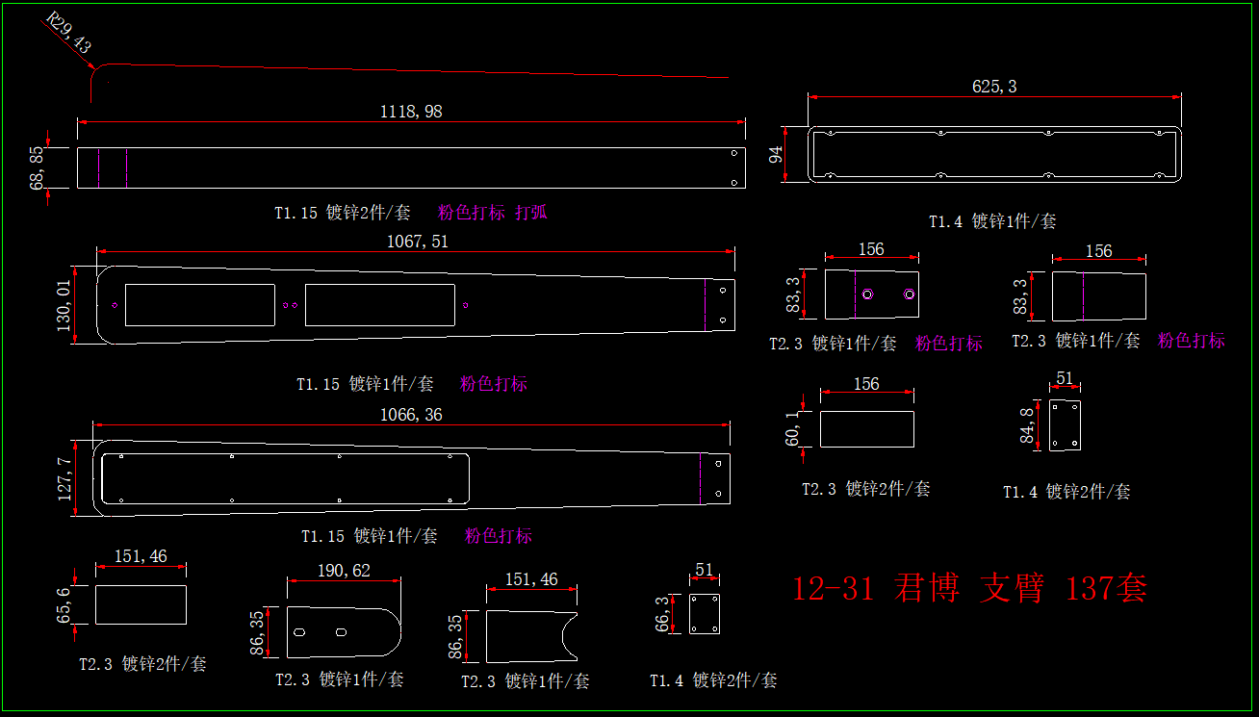Image resolution: width=1259 pixels, height=717 pixels.
Task: Pick the 1066,36 dimension text
Action: pyautogui.click(x=412, y=415)
